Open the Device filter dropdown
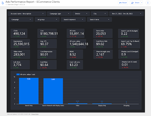 click(81, 14)
